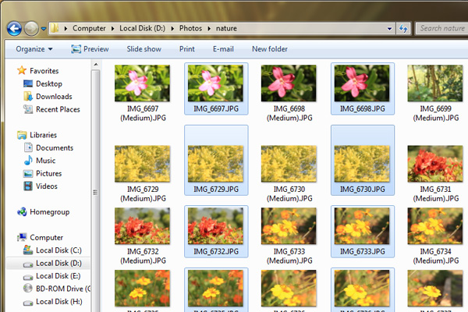Image resolution: width=468 pixels, height=312 pixels.
Task: Open Local Disk (D:) drive icon
Action: point(28,264)
